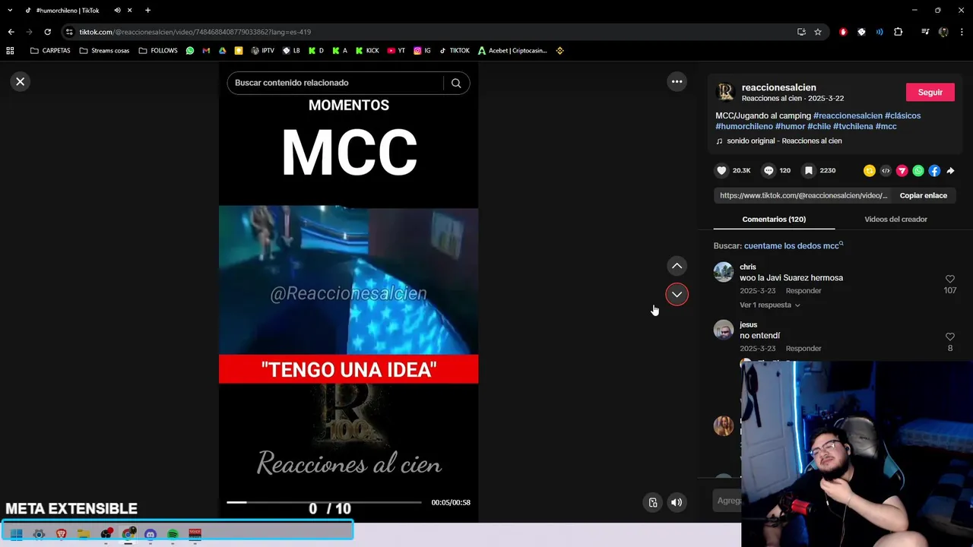The height and width of the screenshot is (547, 973).
Task: Like the video with the heart icon
Action: 722,171
